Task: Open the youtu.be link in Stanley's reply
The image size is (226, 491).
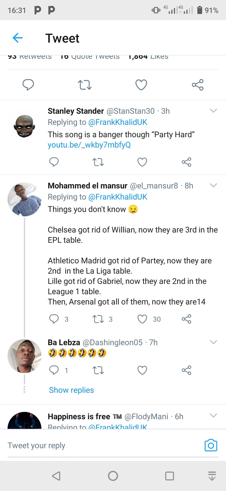Action: point(89,145)
